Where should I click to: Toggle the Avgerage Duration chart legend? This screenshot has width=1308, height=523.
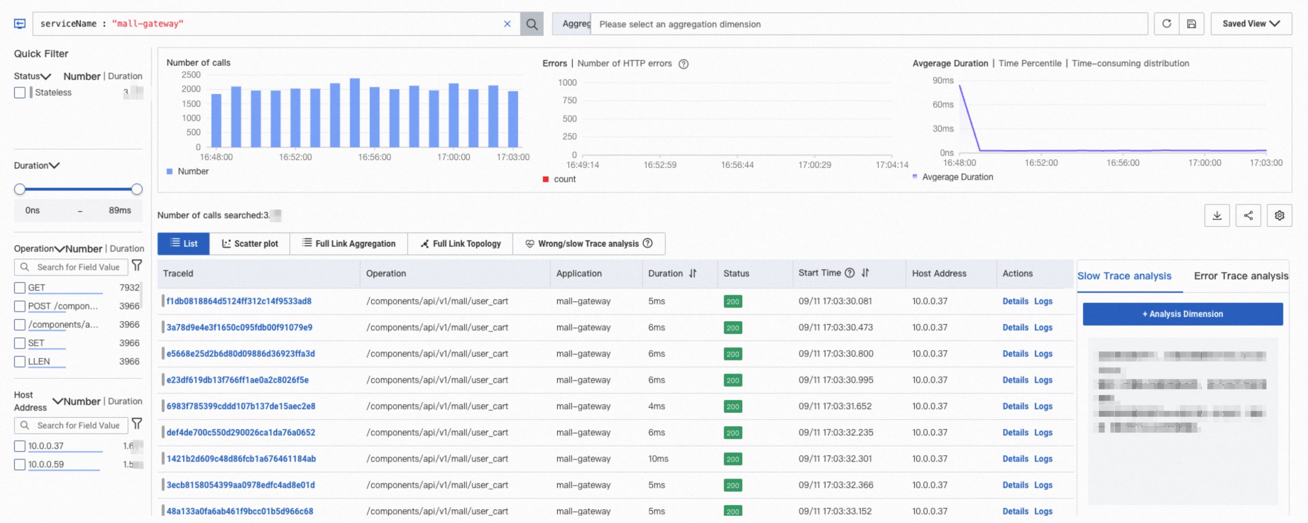[953, 177]
